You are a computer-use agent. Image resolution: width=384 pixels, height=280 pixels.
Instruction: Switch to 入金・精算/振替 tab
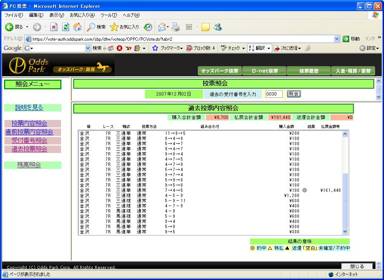[353, 71]
